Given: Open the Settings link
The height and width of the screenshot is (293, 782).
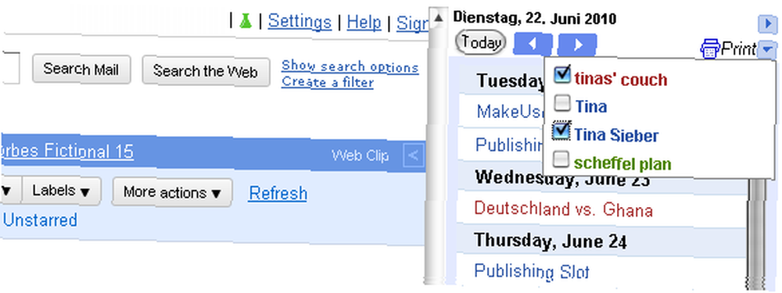Looking at the screenshot, I should pyautogui.click(x=300, y=22).
